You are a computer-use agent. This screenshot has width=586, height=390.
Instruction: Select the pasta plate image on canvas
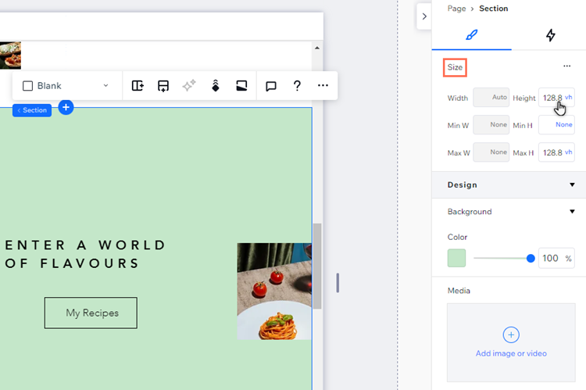pyautogui.click(x=274, y=292)
